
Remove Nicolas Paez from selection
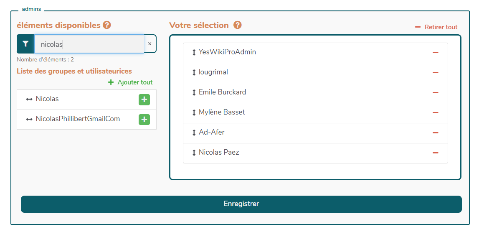pyautogui.click(x=435, y=153)
